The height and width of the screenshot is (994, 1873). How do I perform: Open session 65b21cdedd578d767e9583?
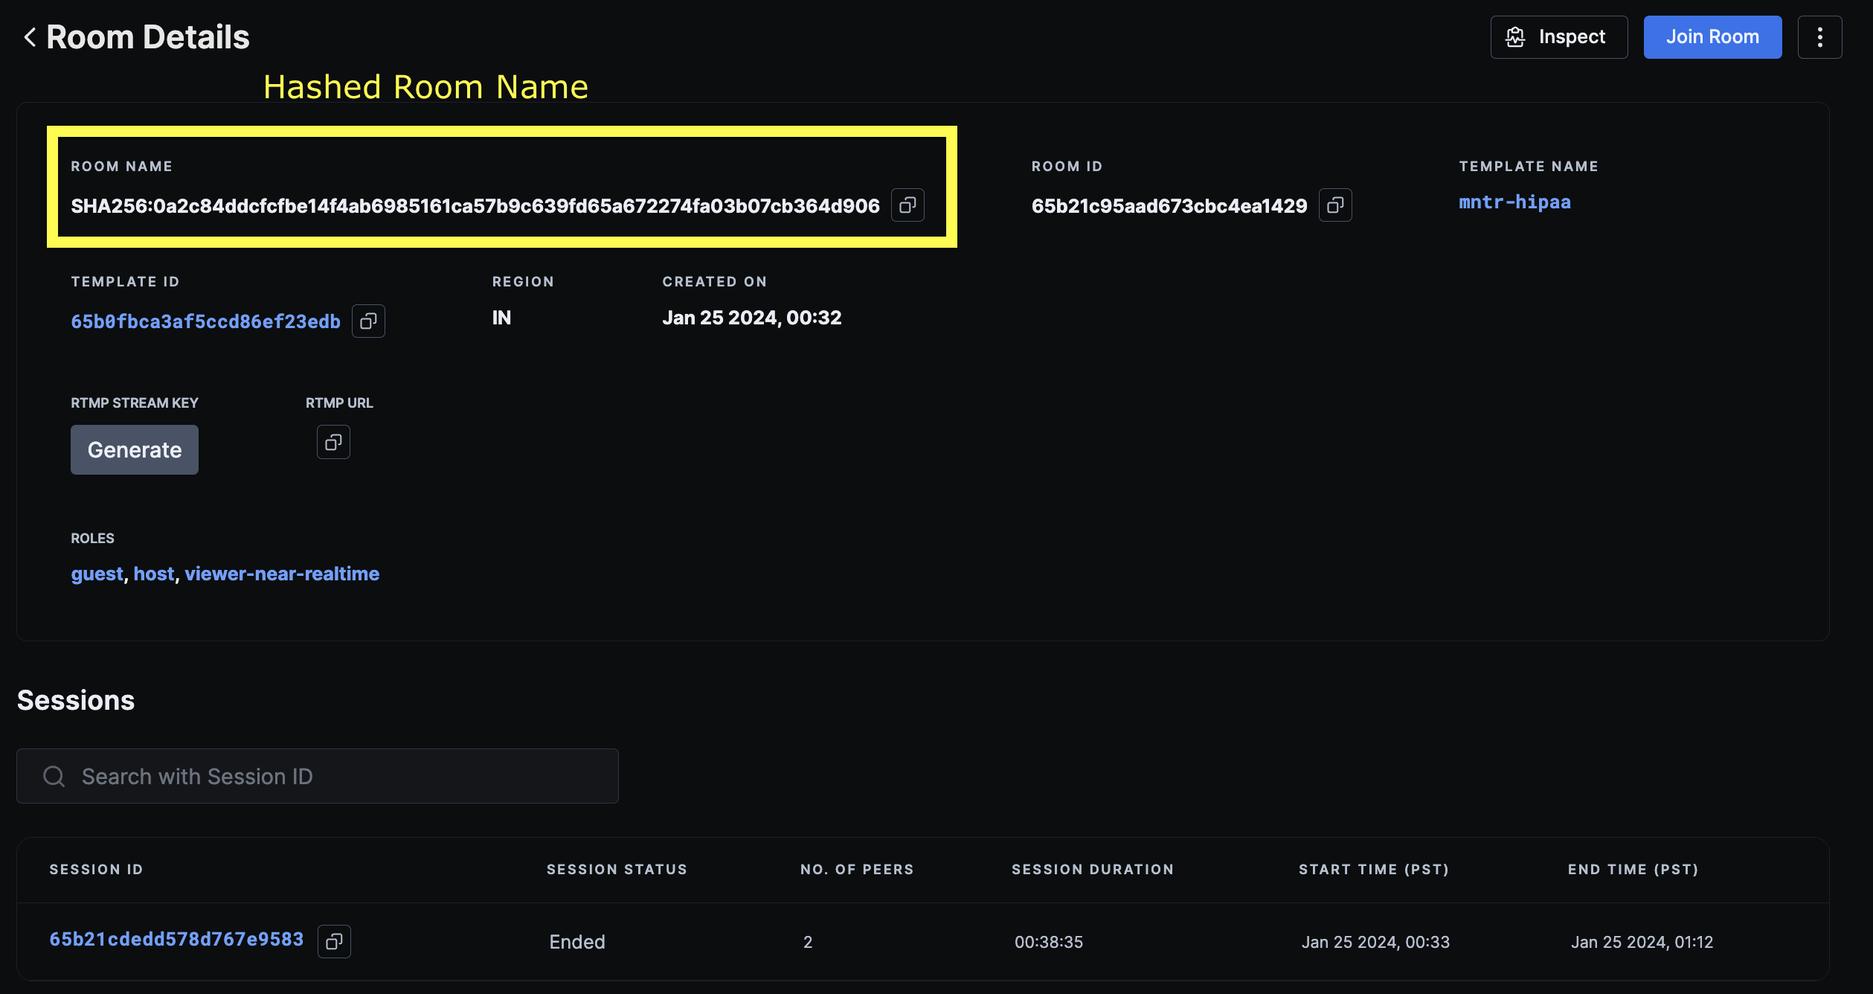176,940
